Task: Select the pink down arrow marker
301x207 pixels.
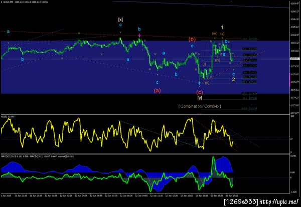Action: coord(139,35)
